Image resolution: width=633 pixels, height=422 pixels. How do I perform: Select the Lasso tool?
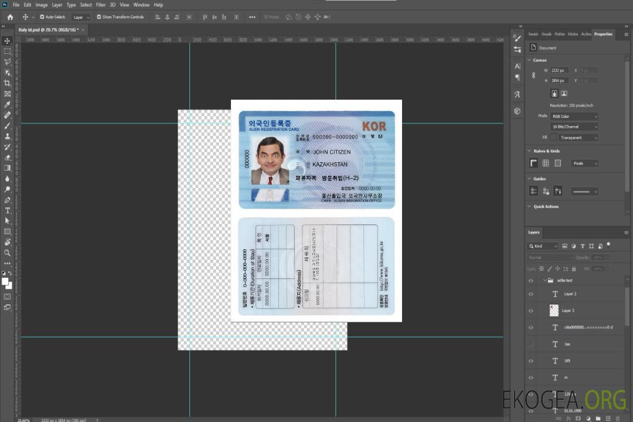click(8, 62)
